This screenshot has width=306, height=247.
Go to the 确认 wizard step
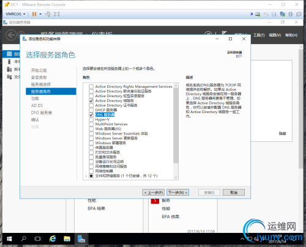35,120
